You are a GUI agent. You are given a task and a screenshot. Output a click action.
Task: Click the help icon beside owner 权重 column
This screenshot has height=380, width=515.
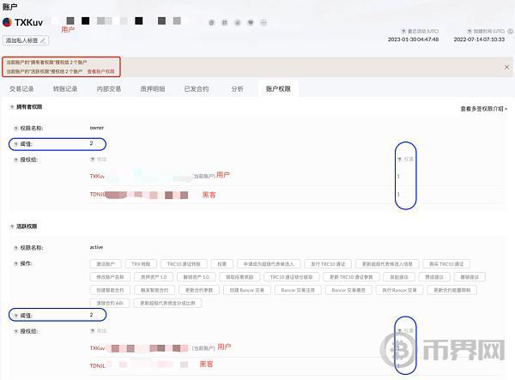coord(398,160)
